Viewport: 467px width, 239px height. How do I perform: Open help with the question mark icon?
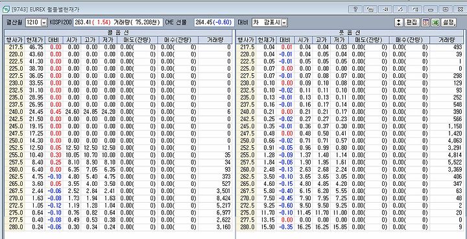355,9
